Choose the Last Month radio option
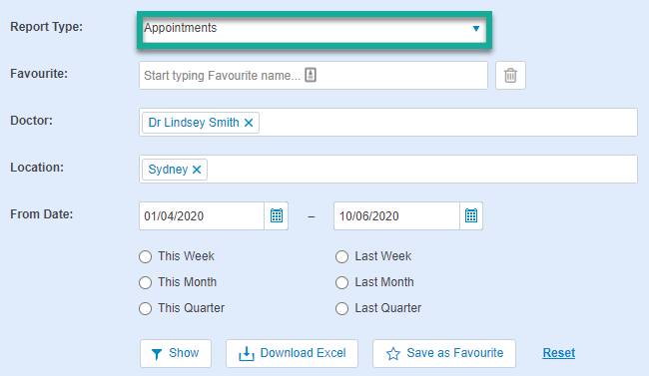 click(341, 282)
